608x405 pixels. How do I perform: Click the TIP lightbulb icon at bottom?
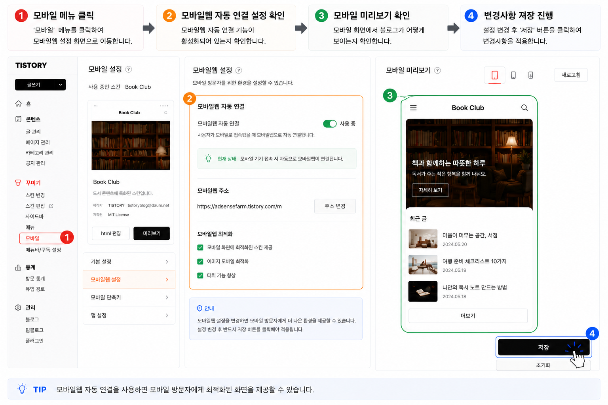(x=22, y=389)
